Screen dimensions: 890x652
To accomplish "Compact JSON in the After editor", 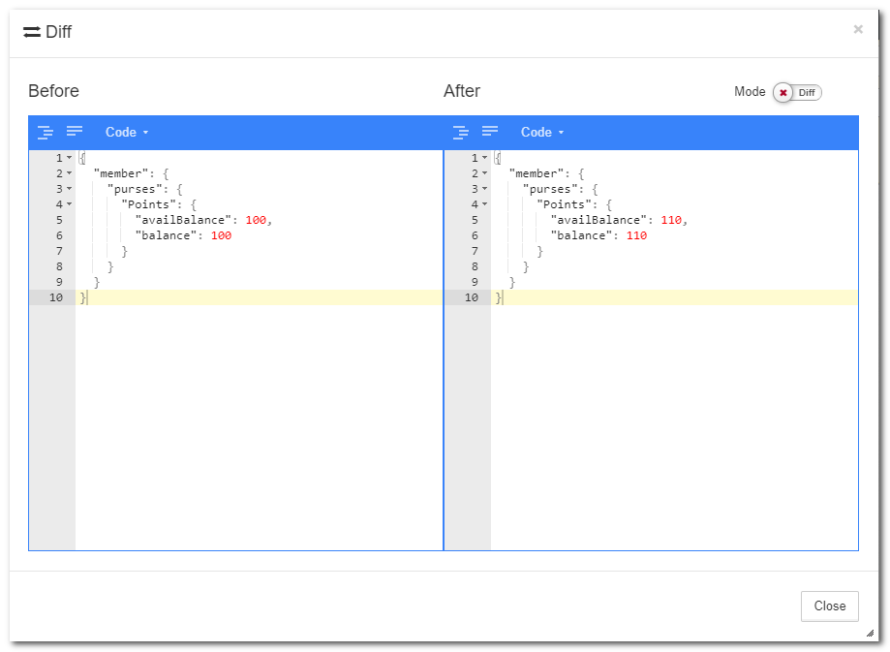I will [x=490, y=132].
